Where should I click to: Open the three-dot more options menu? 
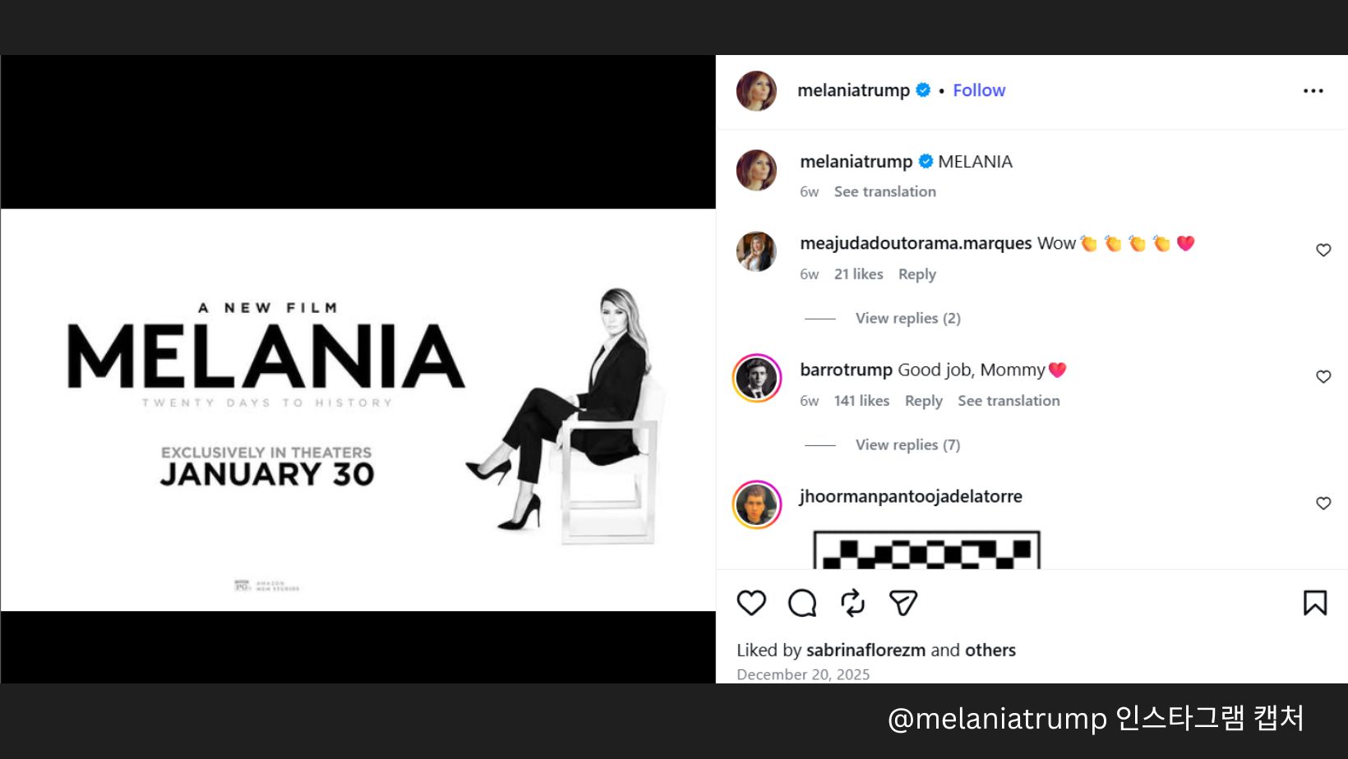coord(1313,90)
